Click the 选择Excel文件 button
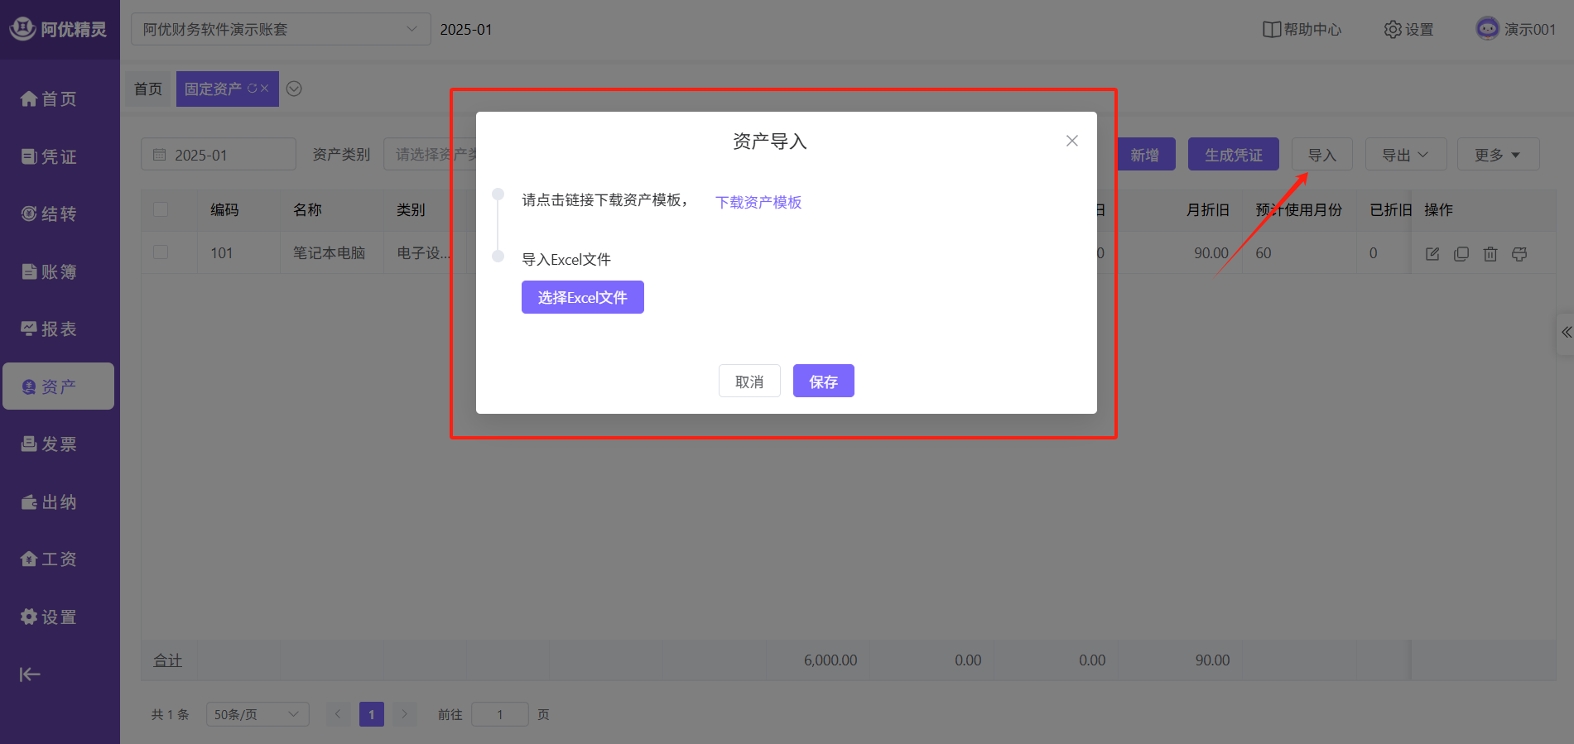This screenshot has height=744, width=1574. coord(582,297)
